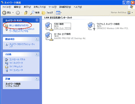Select the ローカル エリア接続 icon
Viewport: 135px width, 104px height.
point(49,36)
